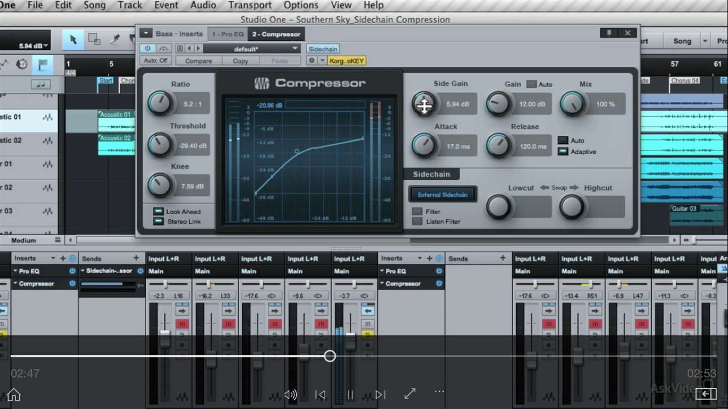Screen dimensions: 728x409
Task: Click the Threshold knob
Action: coord(160,145)
